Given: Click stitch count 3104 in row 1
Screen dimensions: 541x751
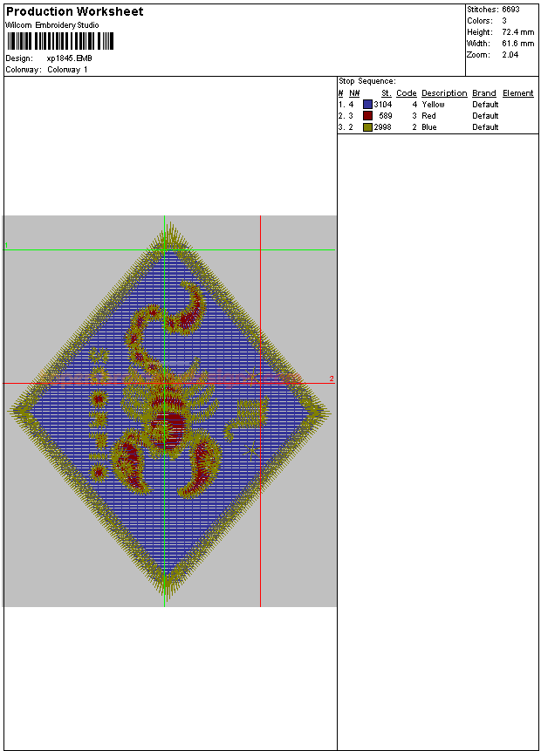Looking at the screenshot, I should point(383,105).
